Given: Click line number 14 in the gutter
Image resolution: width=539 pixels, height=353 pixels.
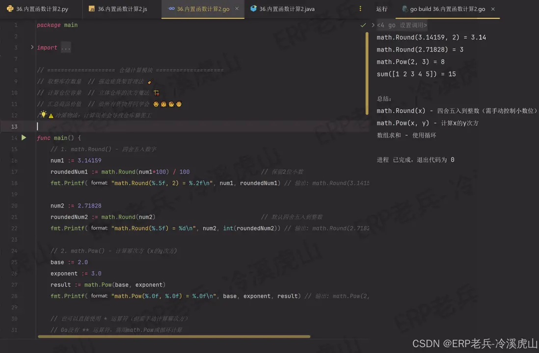Looking at the screenshot, I should tap(14, 138).
